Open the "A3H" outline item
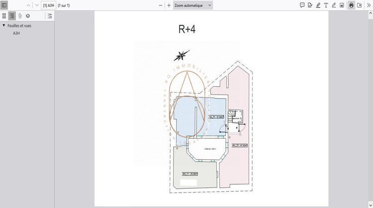 pyautogui.click(x=16, y=33)
